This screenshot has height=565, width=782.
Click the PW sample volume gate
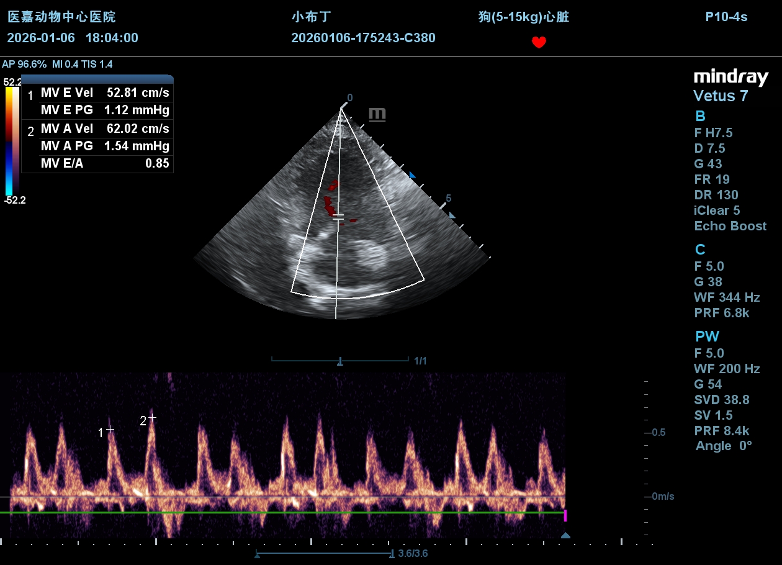point(338,217)
